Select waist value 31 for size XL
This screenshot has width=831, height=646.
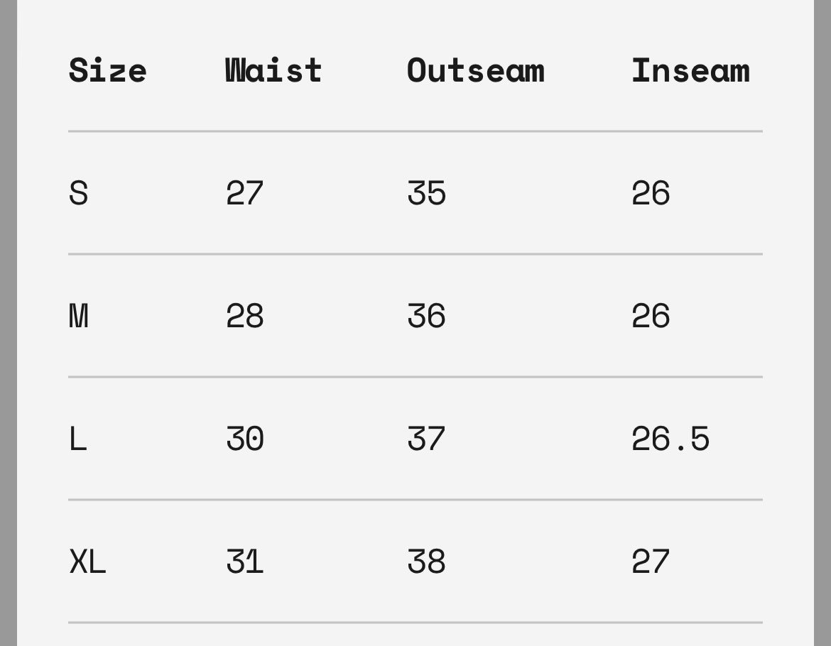coord(244,562)
